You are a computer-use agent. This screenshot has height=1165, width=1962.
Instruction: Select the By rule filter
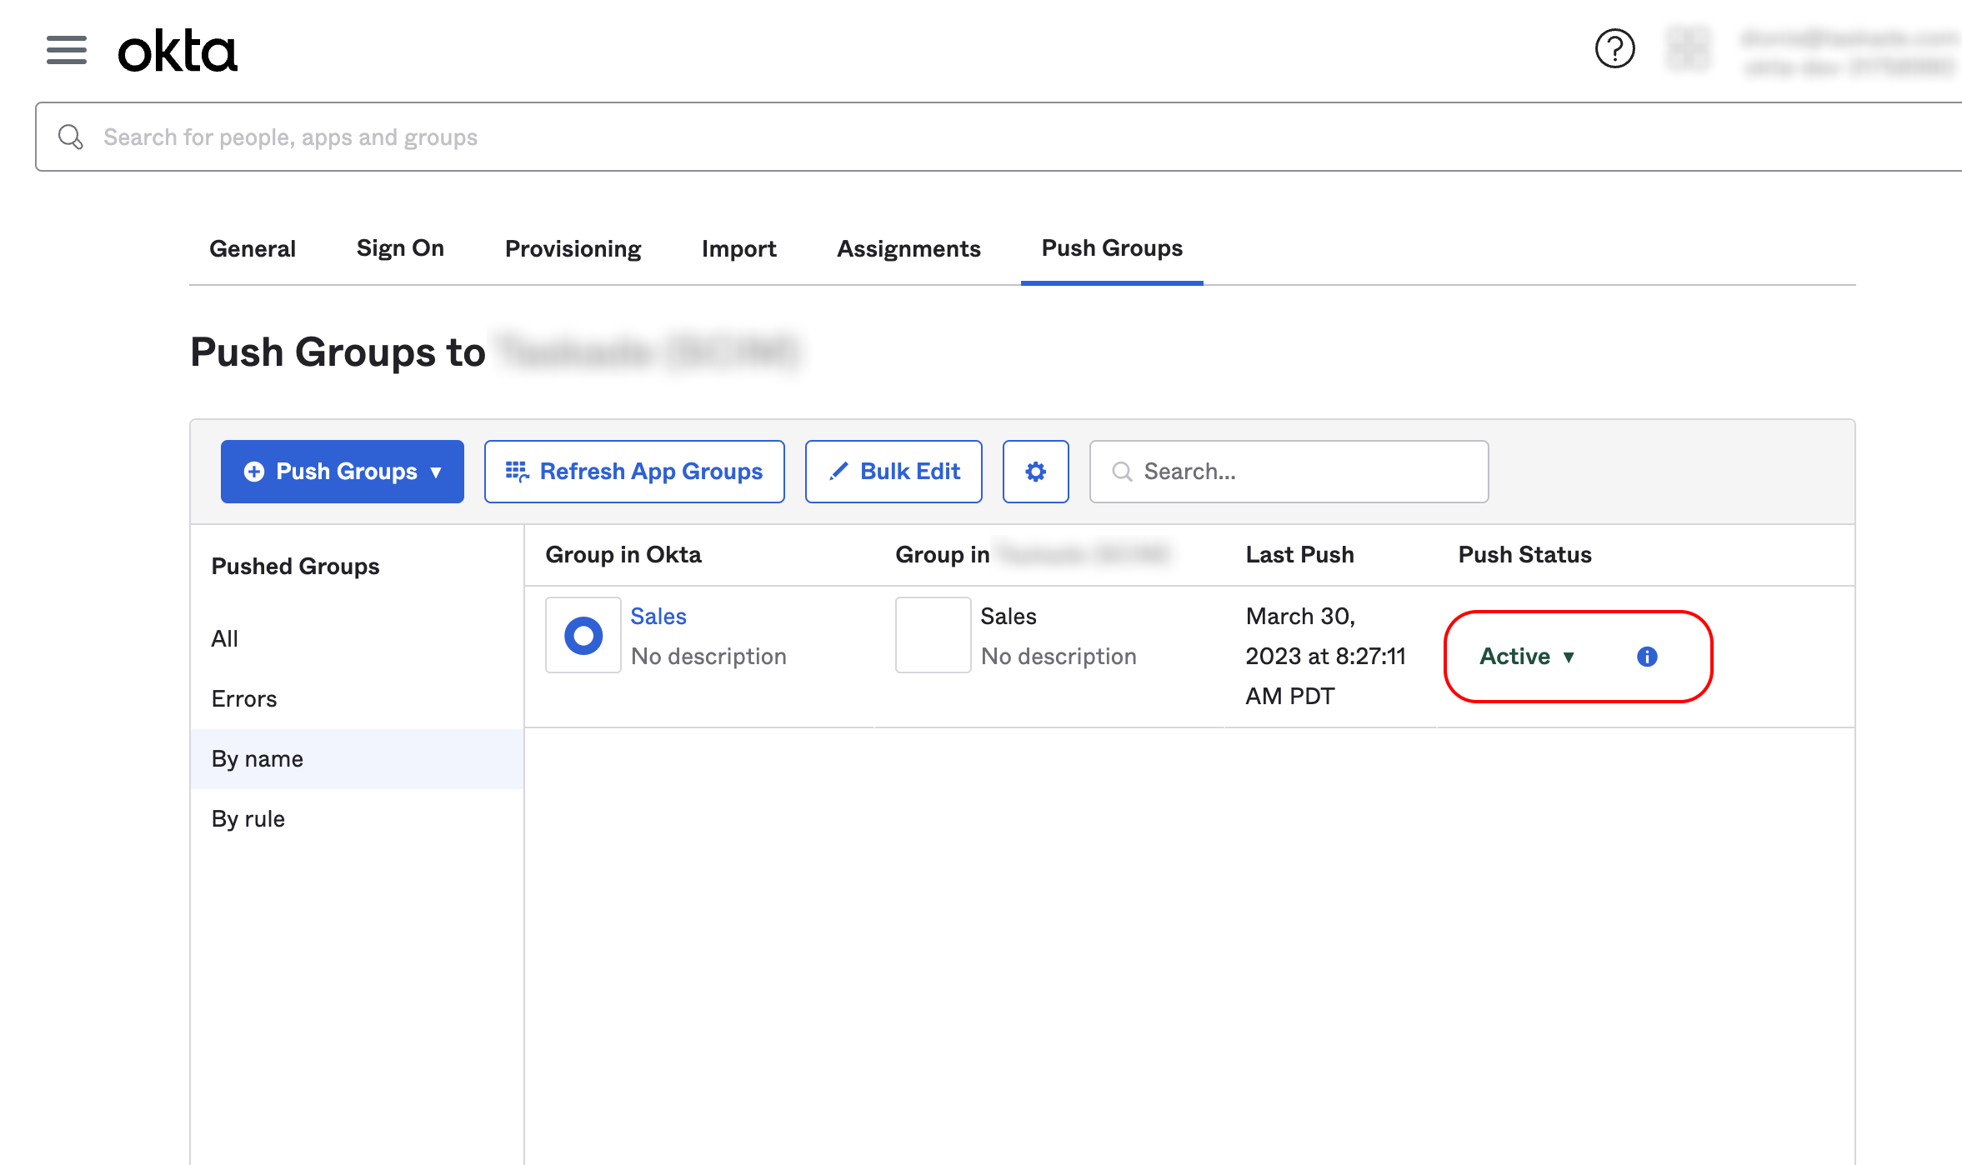coord(248,818)
